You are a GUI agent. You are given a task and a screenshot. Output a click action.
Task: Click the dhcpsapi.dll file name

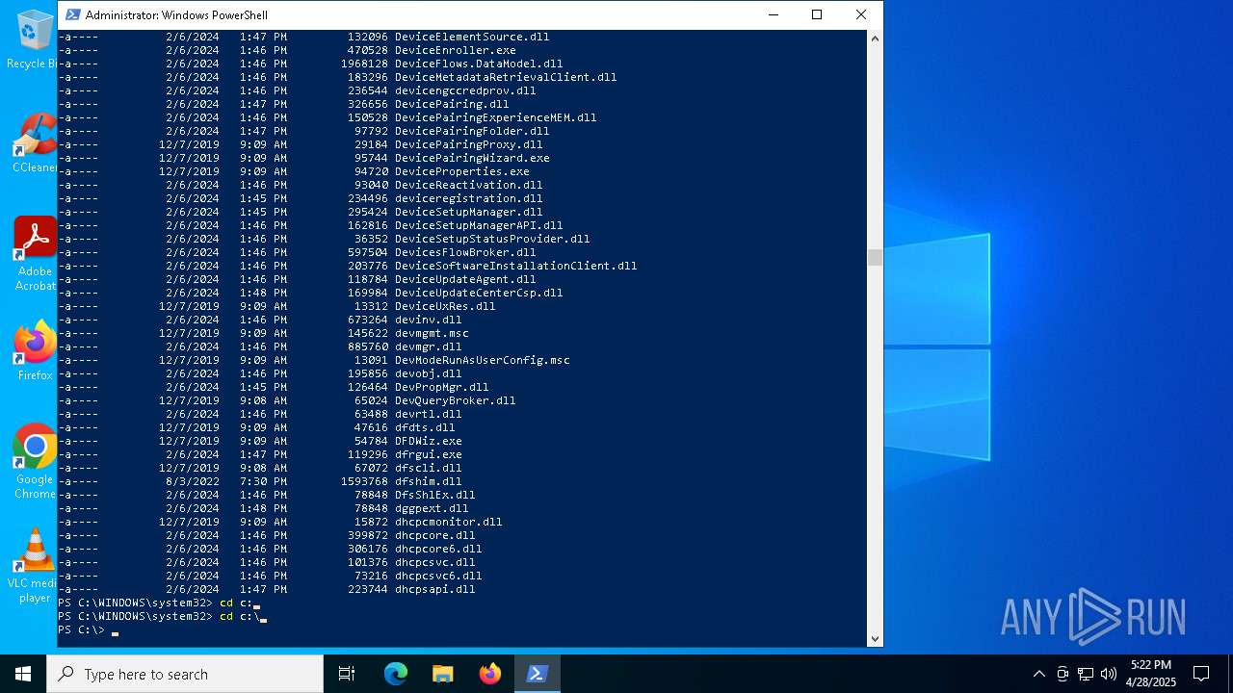pos(434,589)
